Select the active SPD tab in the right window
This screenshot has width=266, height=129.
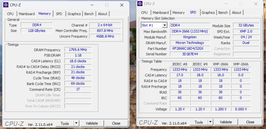tap(193, 12)
